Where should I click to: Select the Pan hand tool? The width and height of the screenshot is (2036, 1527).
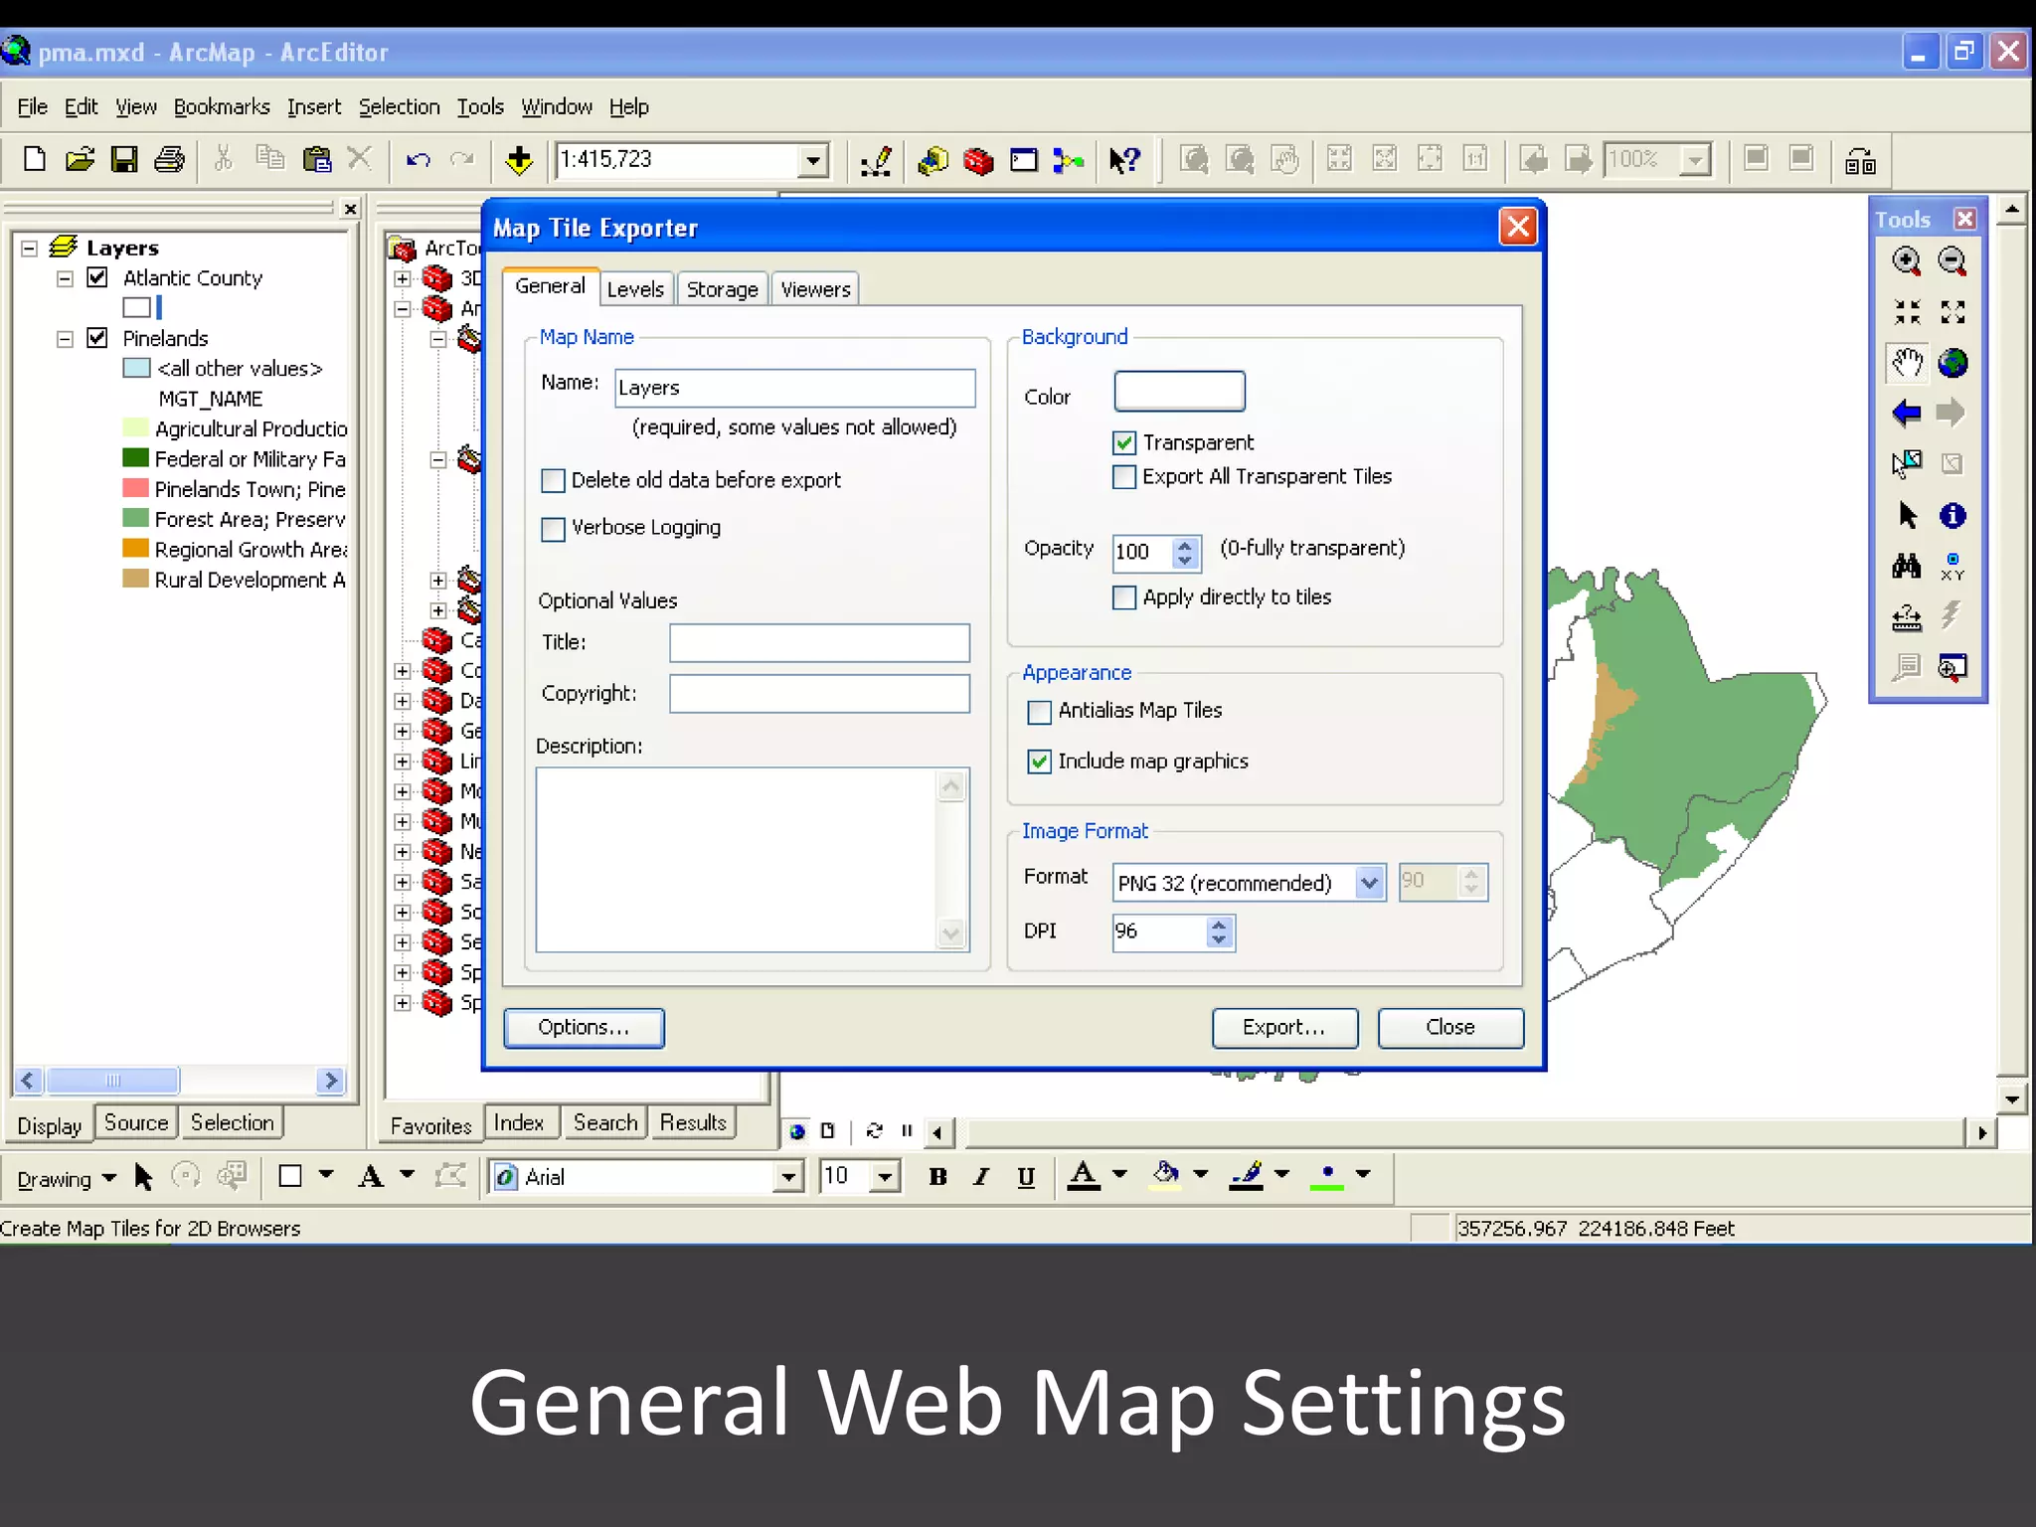(1906, 363)
